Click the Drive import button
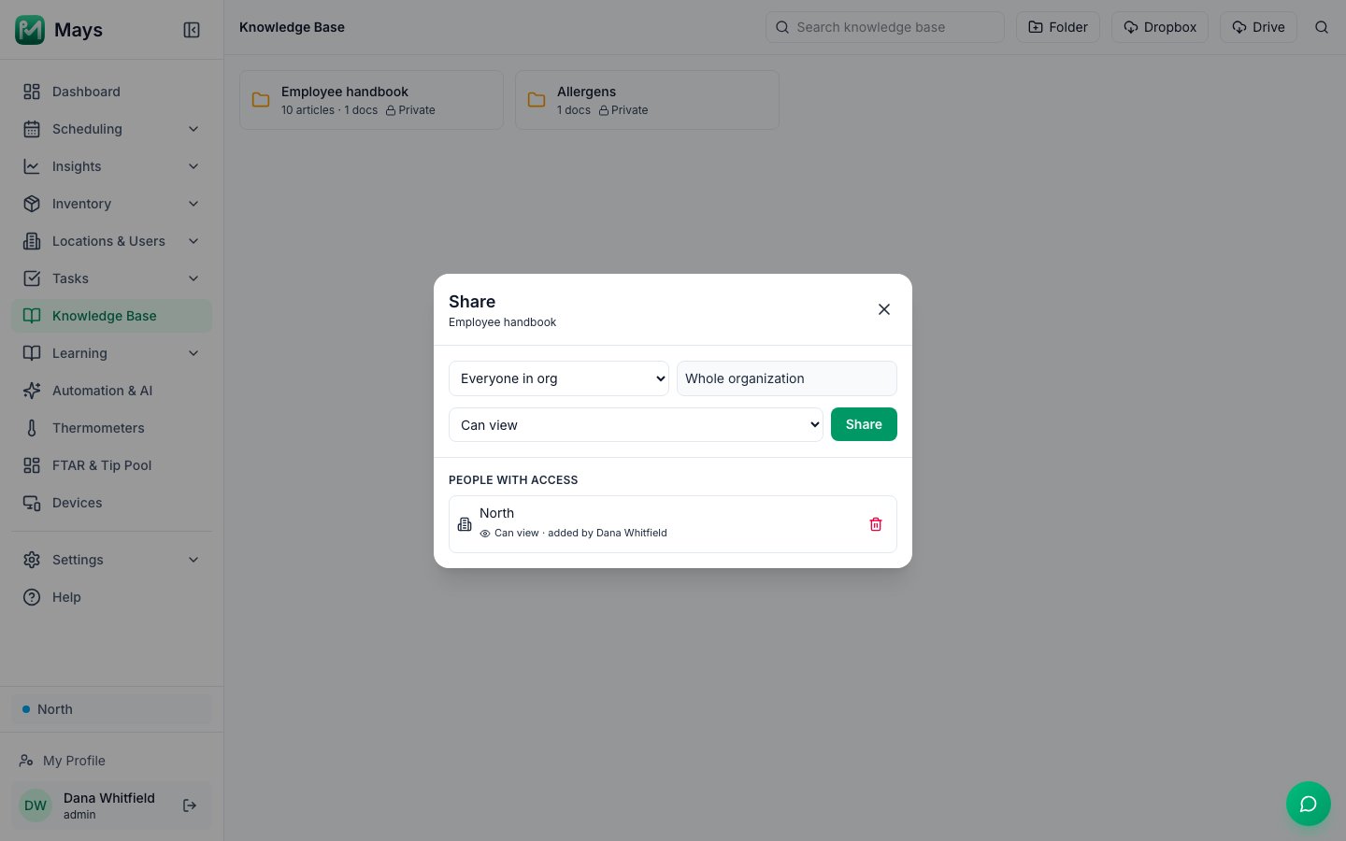The width and height of the screenshot is (1346, 841). coord(1258,27)
